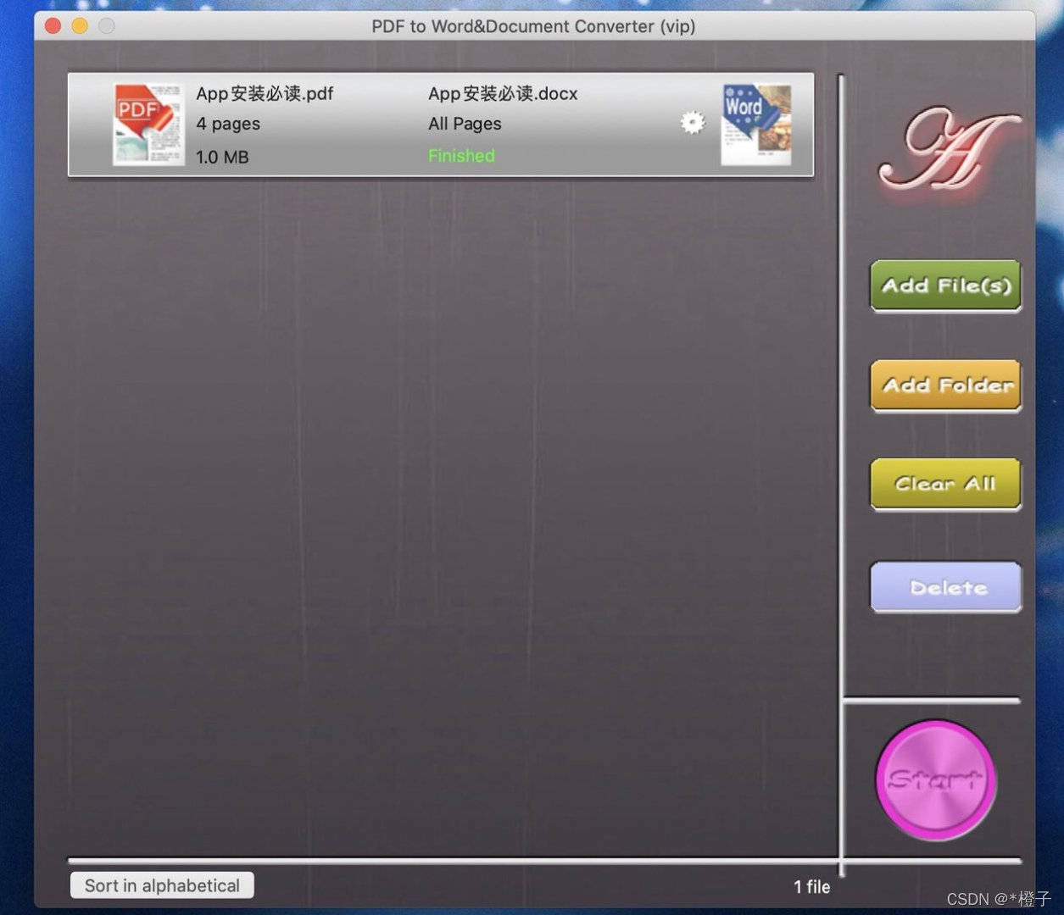Click the lavender Delete button
The image size is (1064, 915).
[945, 587]
